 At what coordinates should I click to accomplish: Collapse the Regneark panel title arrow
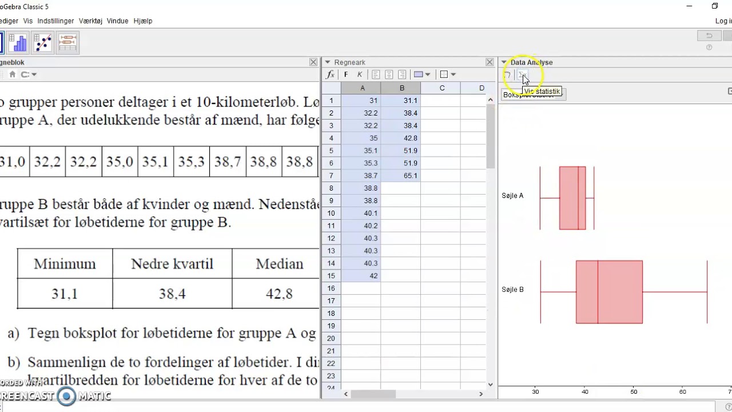(x=328, y=62)
